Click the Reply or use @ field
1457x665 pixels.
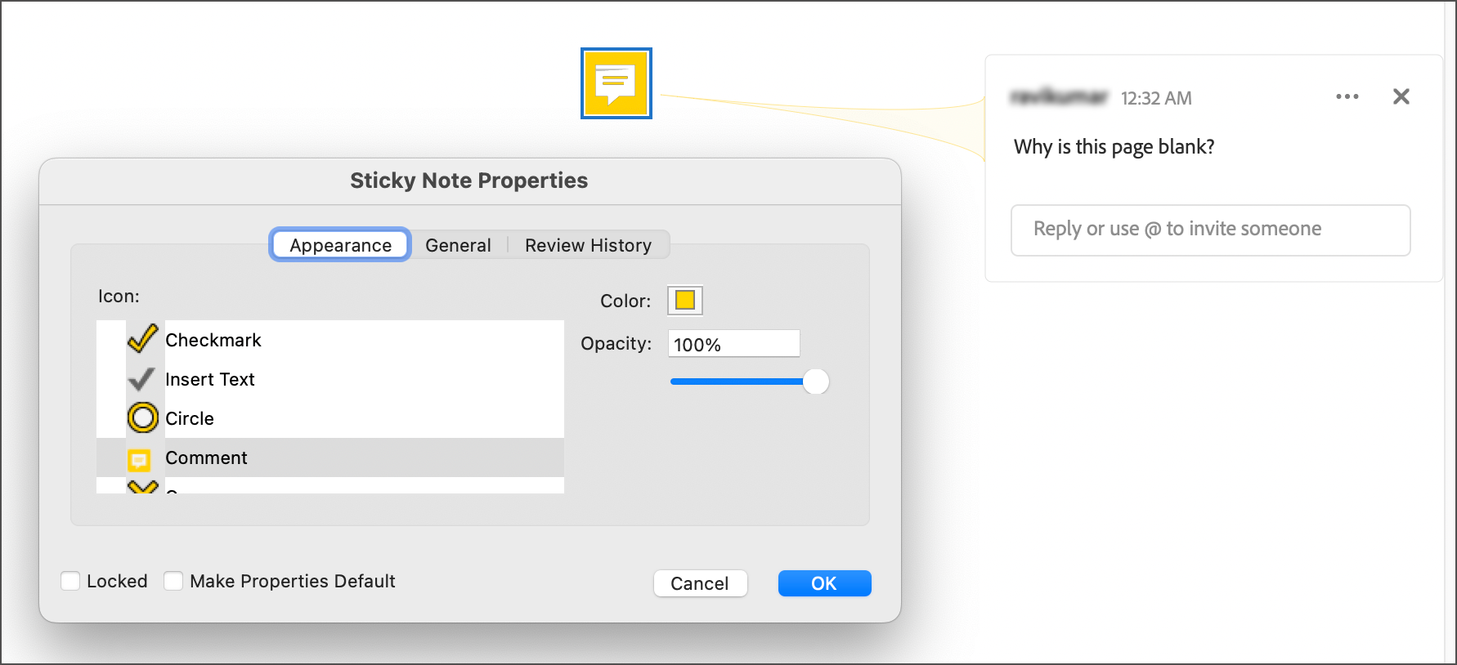(1210, 230)
